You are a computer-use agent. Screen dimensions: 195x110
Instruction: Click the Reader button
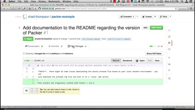coord(183,9)
